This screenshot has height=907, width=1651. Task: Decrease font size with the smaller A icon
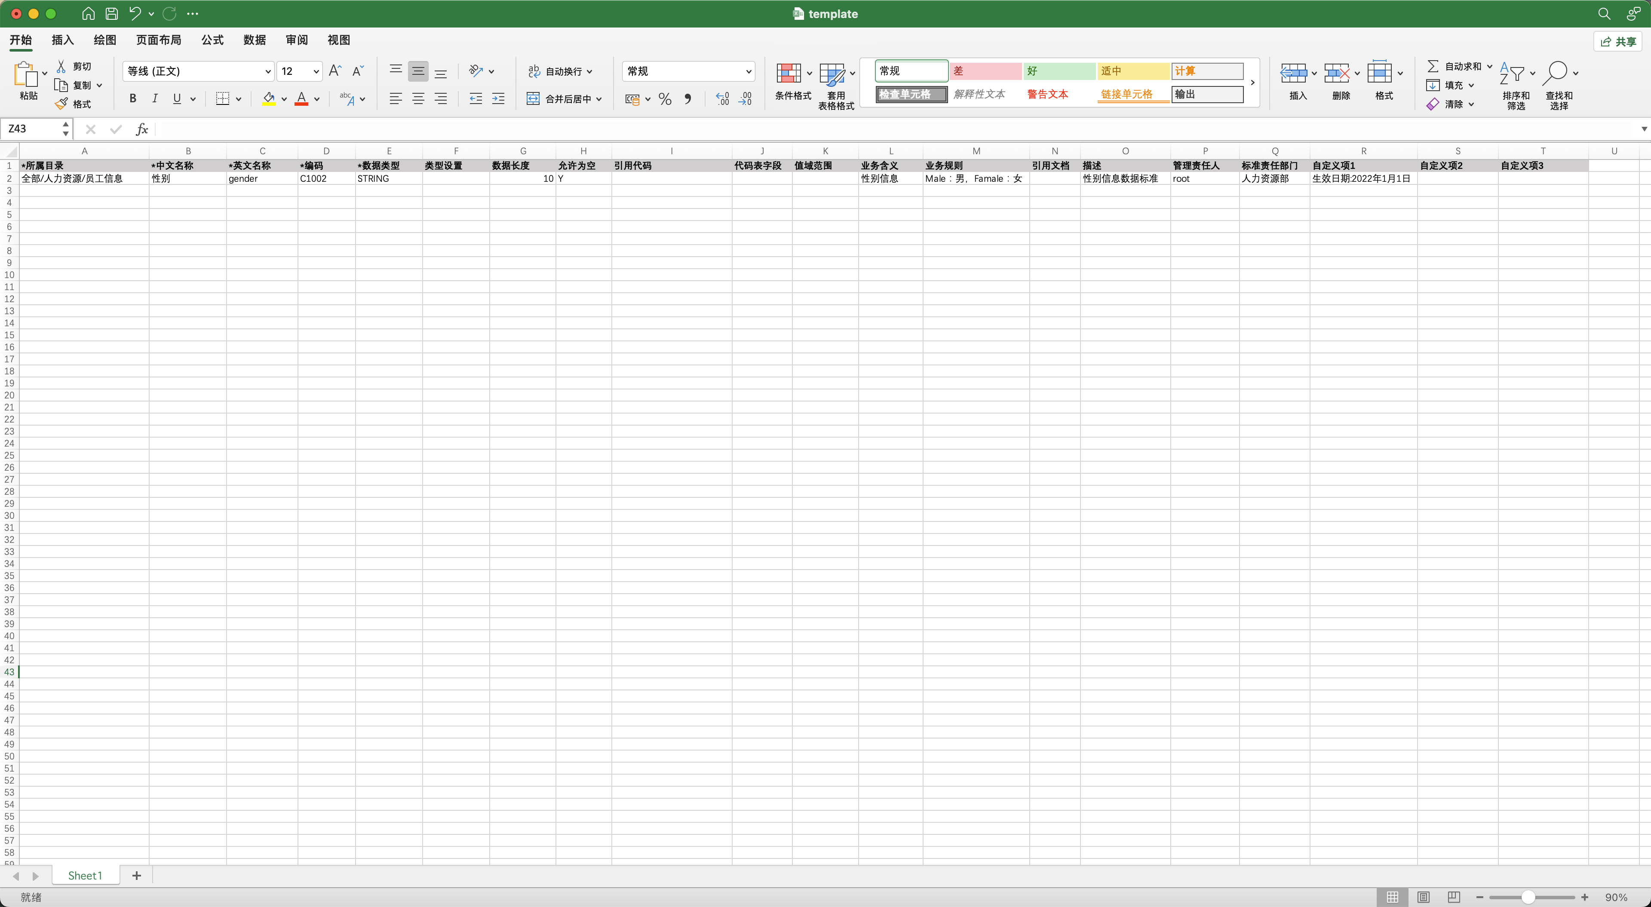point(358,71)
